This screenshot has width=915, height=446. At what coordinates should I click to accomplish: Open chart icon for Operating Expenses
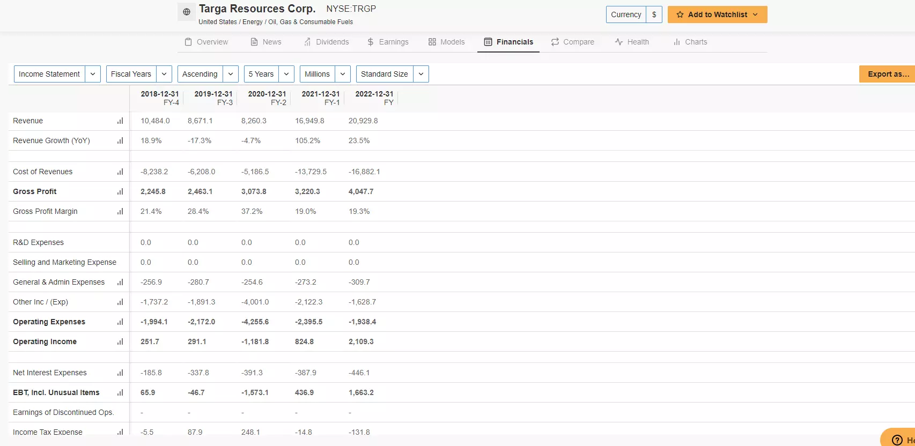point(120,322)
